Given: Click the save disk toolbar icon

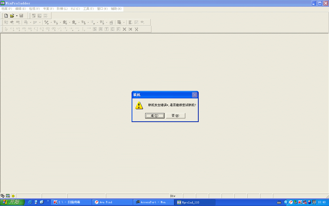Looking at the screenshot, I should (x=22, y=16).
